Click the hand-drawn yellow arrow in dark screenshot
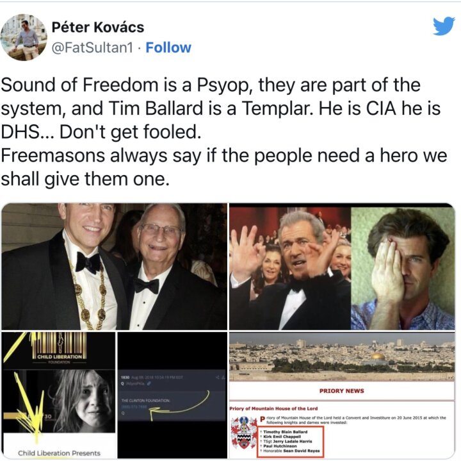This screenshot has height=461, width=461. [179, 407]
